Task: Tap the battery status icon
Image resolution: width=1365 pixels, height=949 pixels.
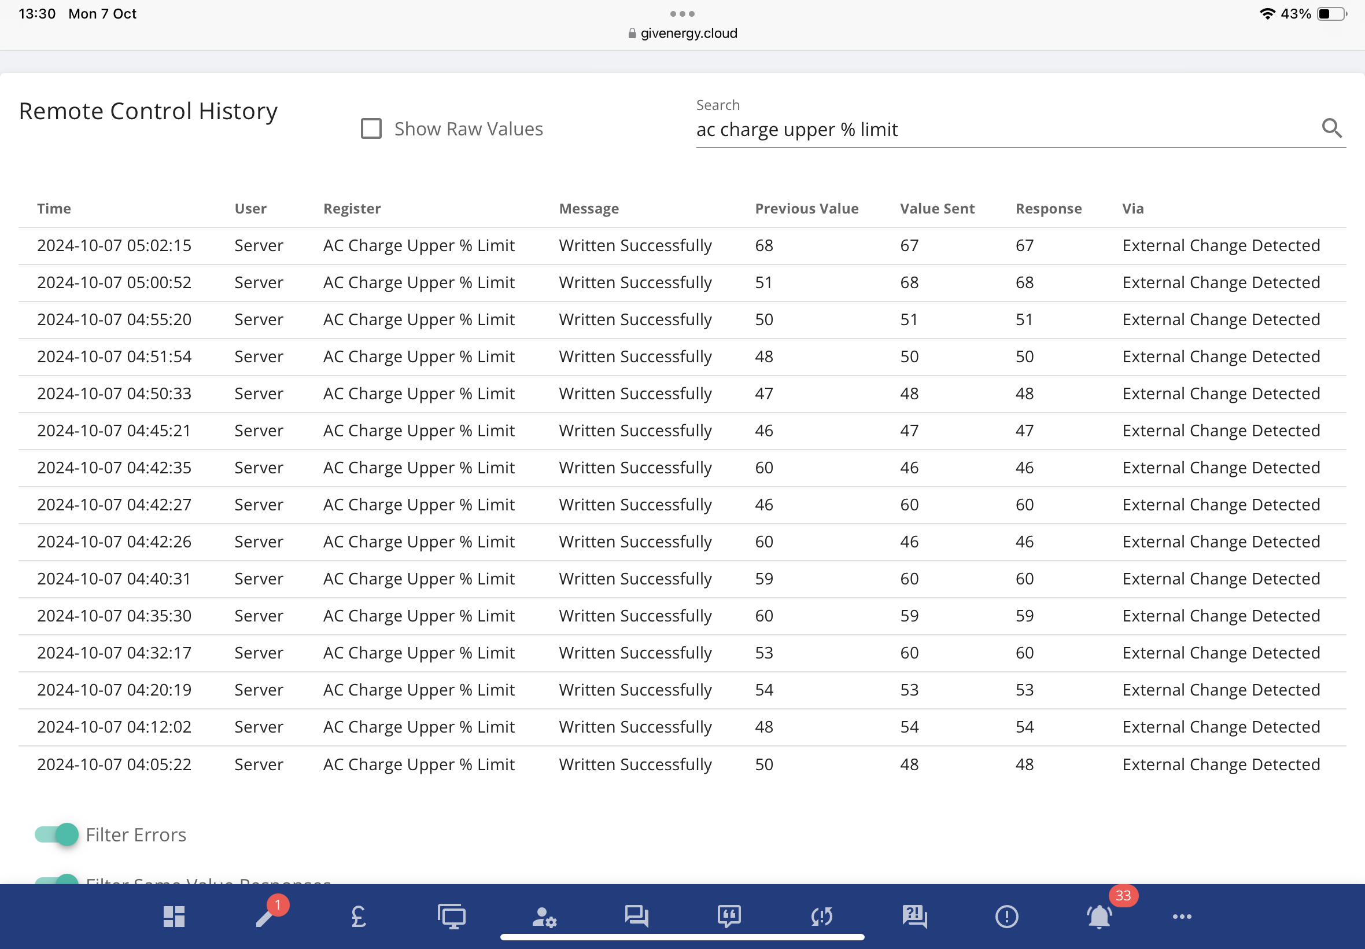Action: pyautogui.click(x=1331, y=14)
